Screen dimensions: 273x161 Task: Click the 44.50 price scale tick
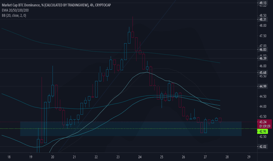pyautogui.click(x=263, y=96)
